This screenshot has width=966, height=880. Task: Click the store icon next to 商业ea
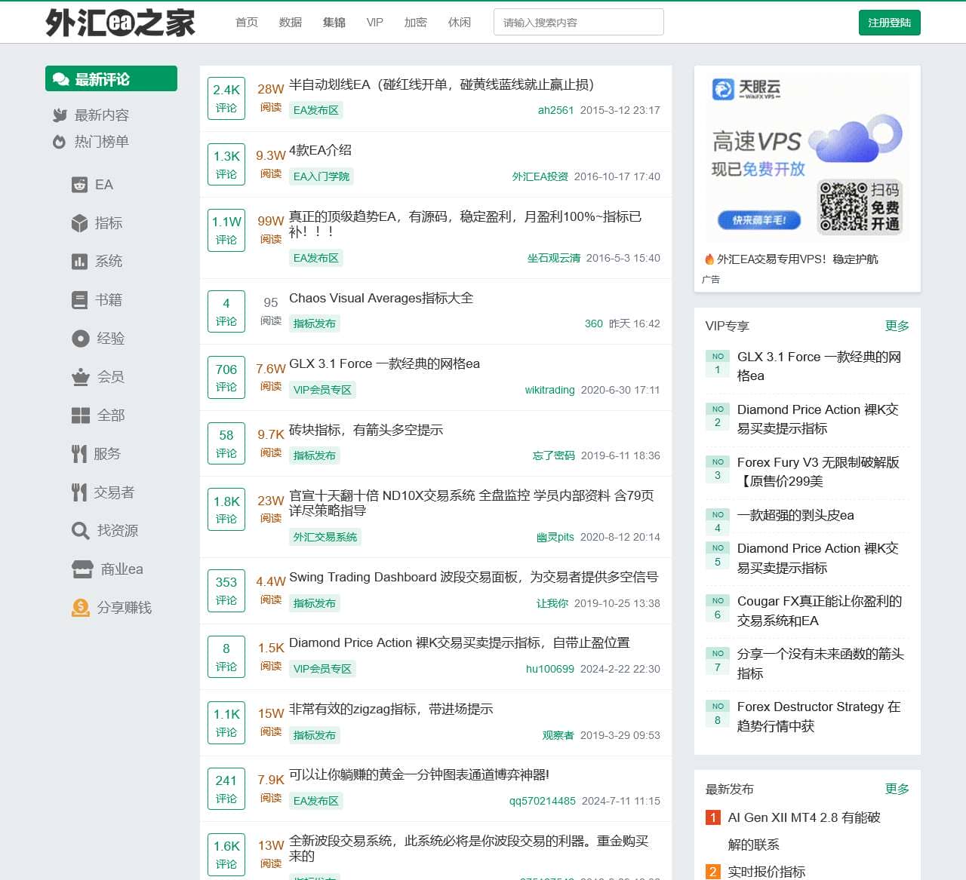coord(82,569)
